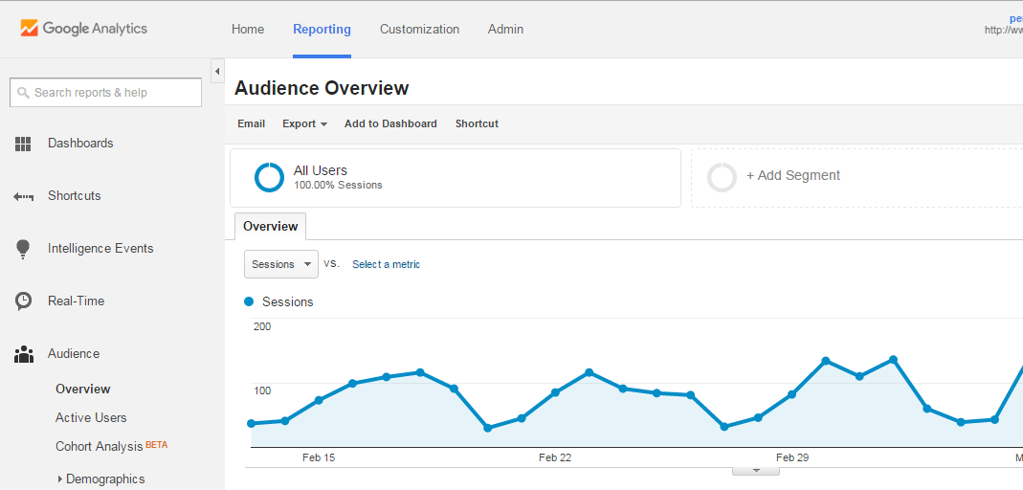Click the All Users segment circle
This screenshot has width=1023, height=490.
point(269,177)
